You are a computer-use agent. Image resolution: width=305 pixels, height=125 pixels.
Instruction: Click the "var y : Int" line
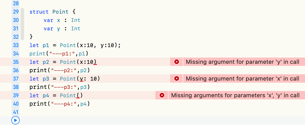(x=62, y=29)
